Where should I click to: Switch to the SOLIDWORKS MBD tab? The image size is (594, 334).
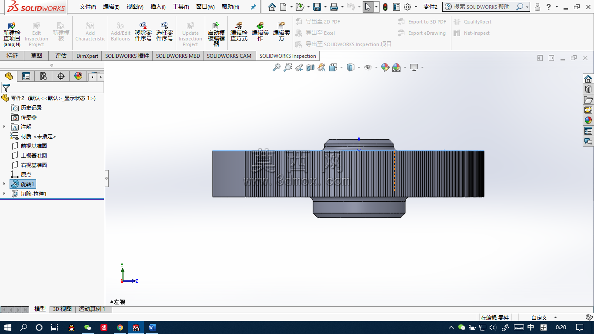click(x=178, y=56)
